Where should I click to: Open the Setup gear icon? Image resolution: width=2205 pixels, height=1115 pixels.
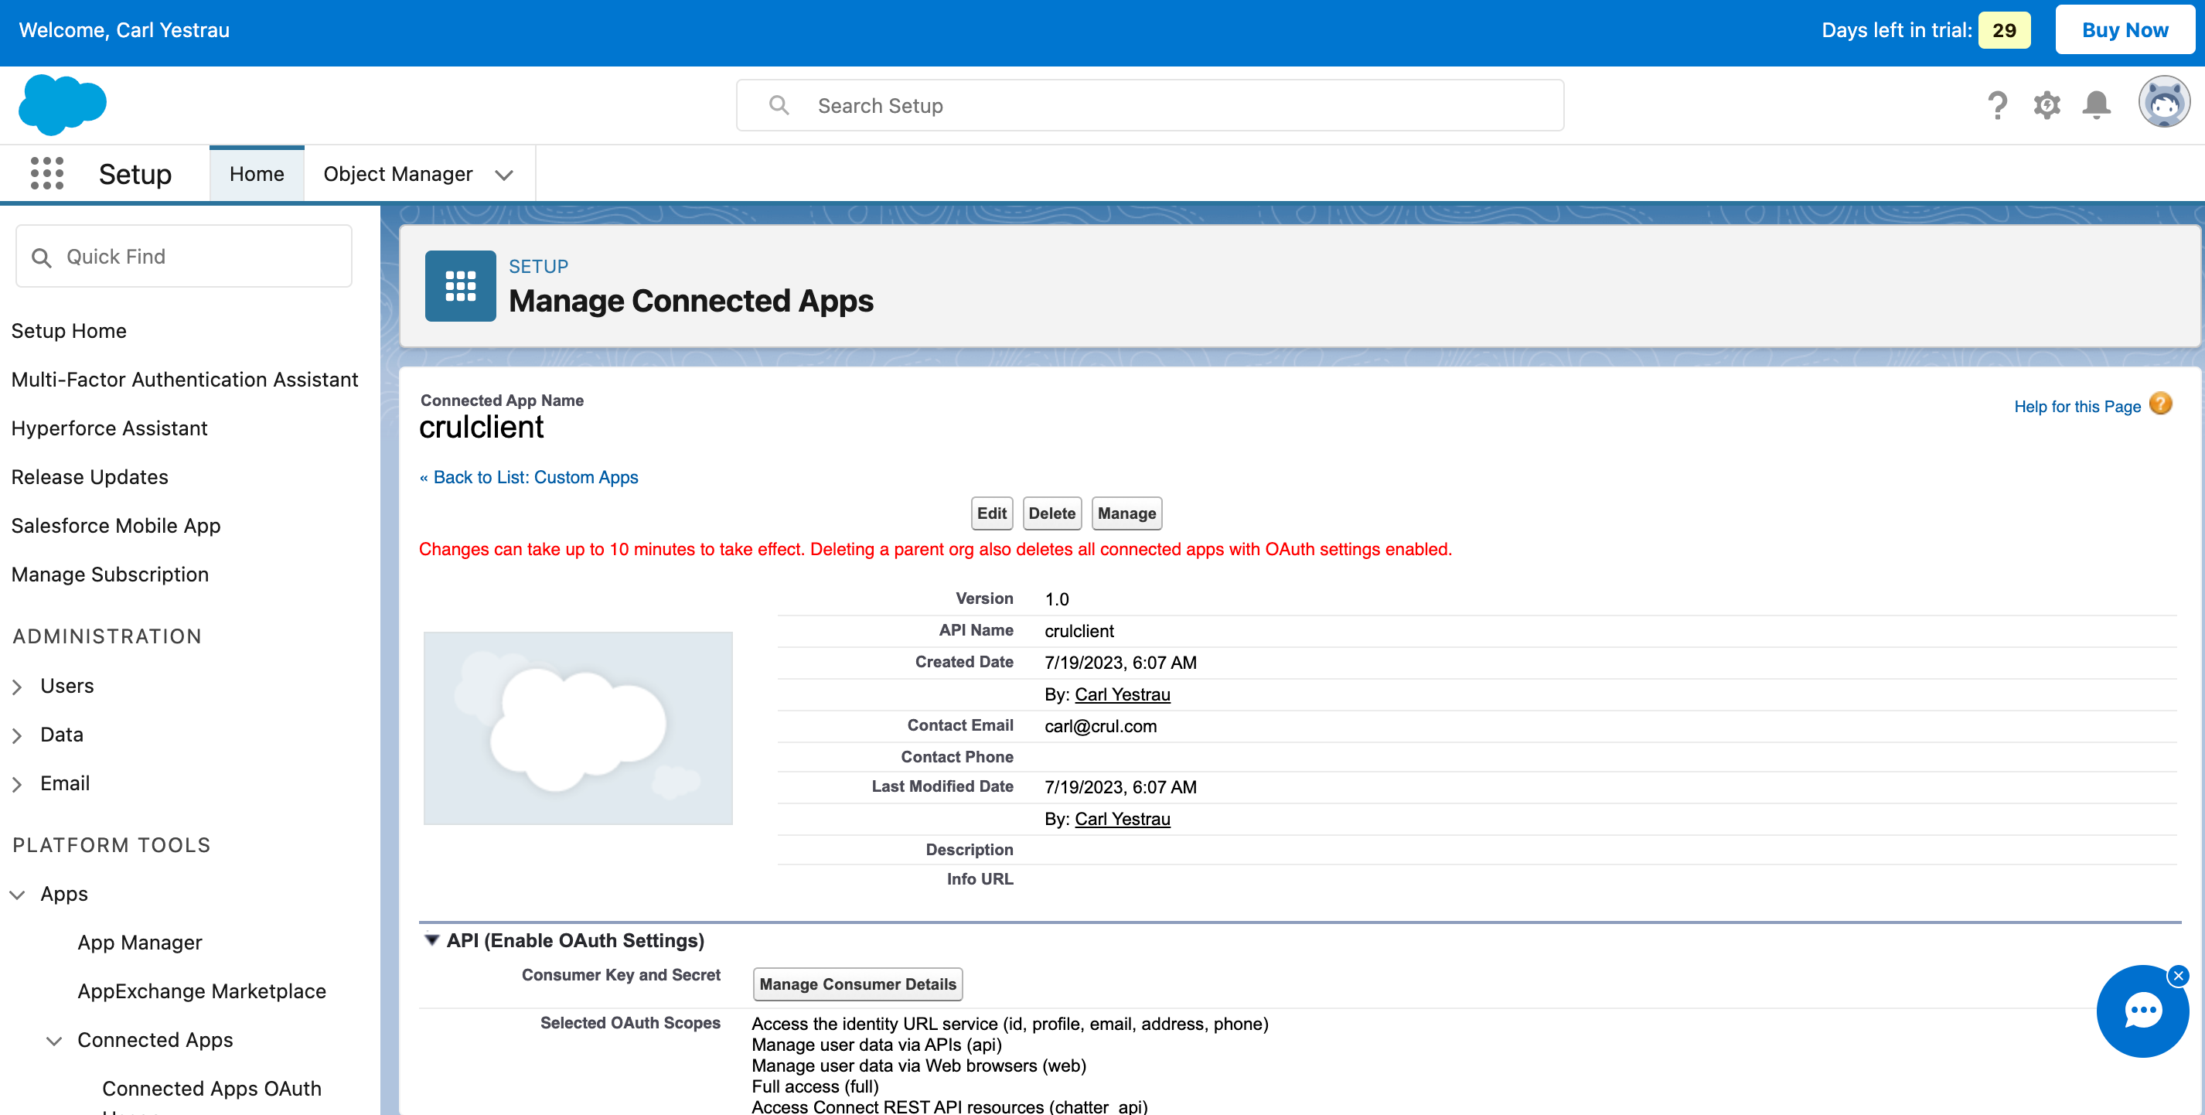2047,105
